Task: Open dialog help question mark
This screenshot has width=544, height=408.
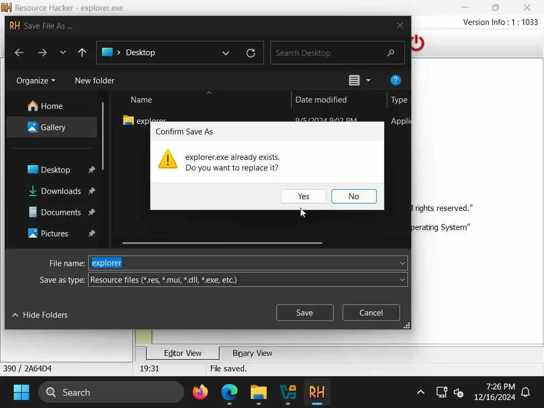Action: tap(395, 81)
